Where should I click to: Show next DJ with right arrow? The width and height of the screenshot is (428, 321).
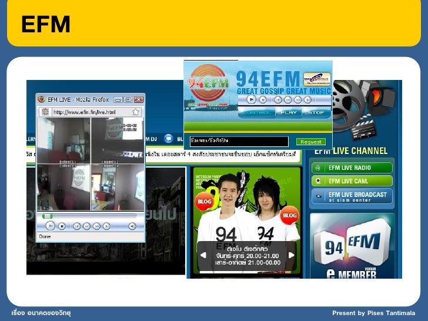(292, 255)
